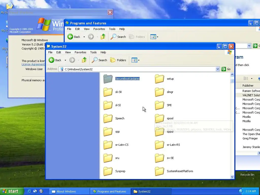Select the sru folder
The image size is (260, 195).
(111, 158)
